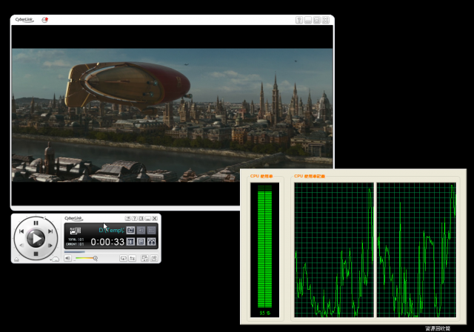474x332 pixels.
Task: Adjust the colored volume slider
Action: 86,258
